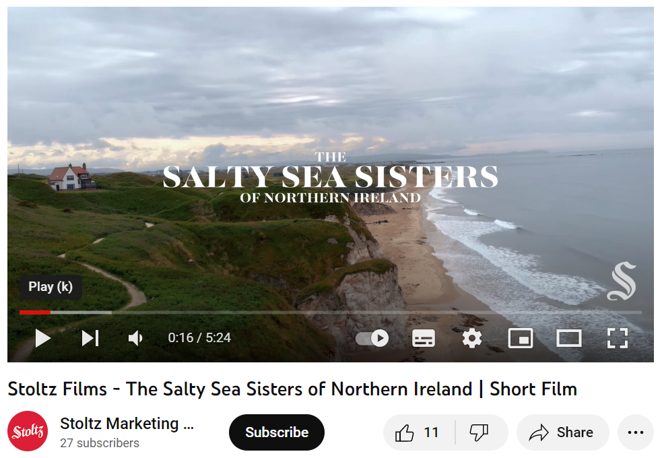
Task: Enter full screen mode
Action: pyautogui.click(x=618, y=338)
